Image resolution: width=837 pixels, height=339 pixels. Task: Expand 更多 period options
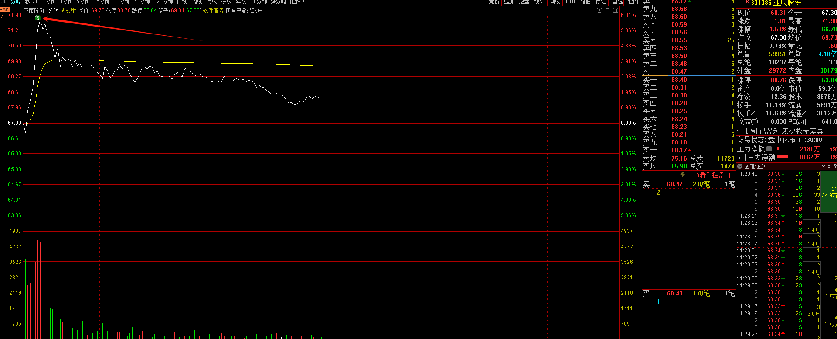pyautogui.click(x=297, y=2)
